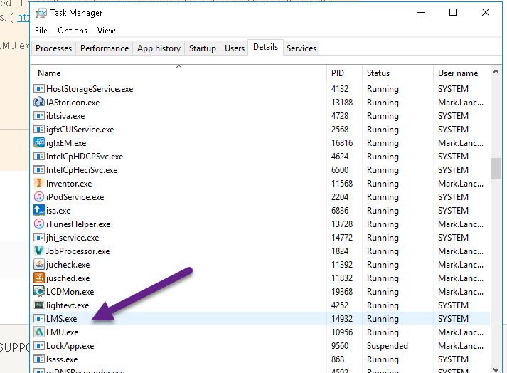Click the isa.exe blue arrow icon
The width and height of the screenshot is (507, 373).
tap(39, 211)
